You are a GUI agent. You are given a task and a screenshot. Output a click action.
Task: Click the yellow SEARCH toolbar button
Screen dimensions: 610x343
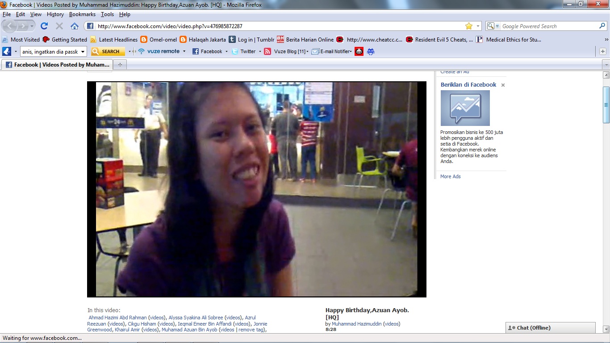pos(108,51)
